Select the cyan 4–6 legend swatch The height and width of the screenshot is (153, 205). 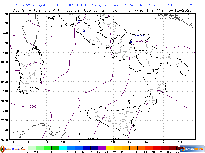pyautogui.click(x=63, y=148)
